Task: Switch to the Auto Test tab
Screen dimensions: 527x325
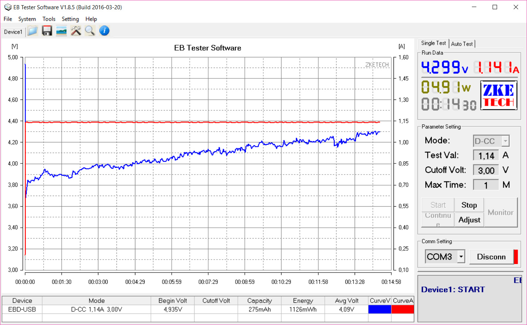Action: pyautogui.click(x=462, y=44)
